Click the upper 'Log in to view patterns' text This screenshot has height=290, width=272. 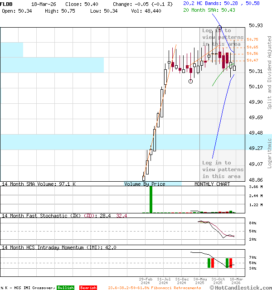click(x=223, y=38)
